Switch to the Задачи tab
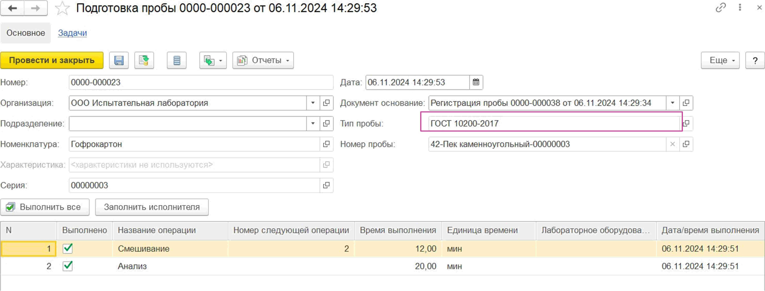 72,33
